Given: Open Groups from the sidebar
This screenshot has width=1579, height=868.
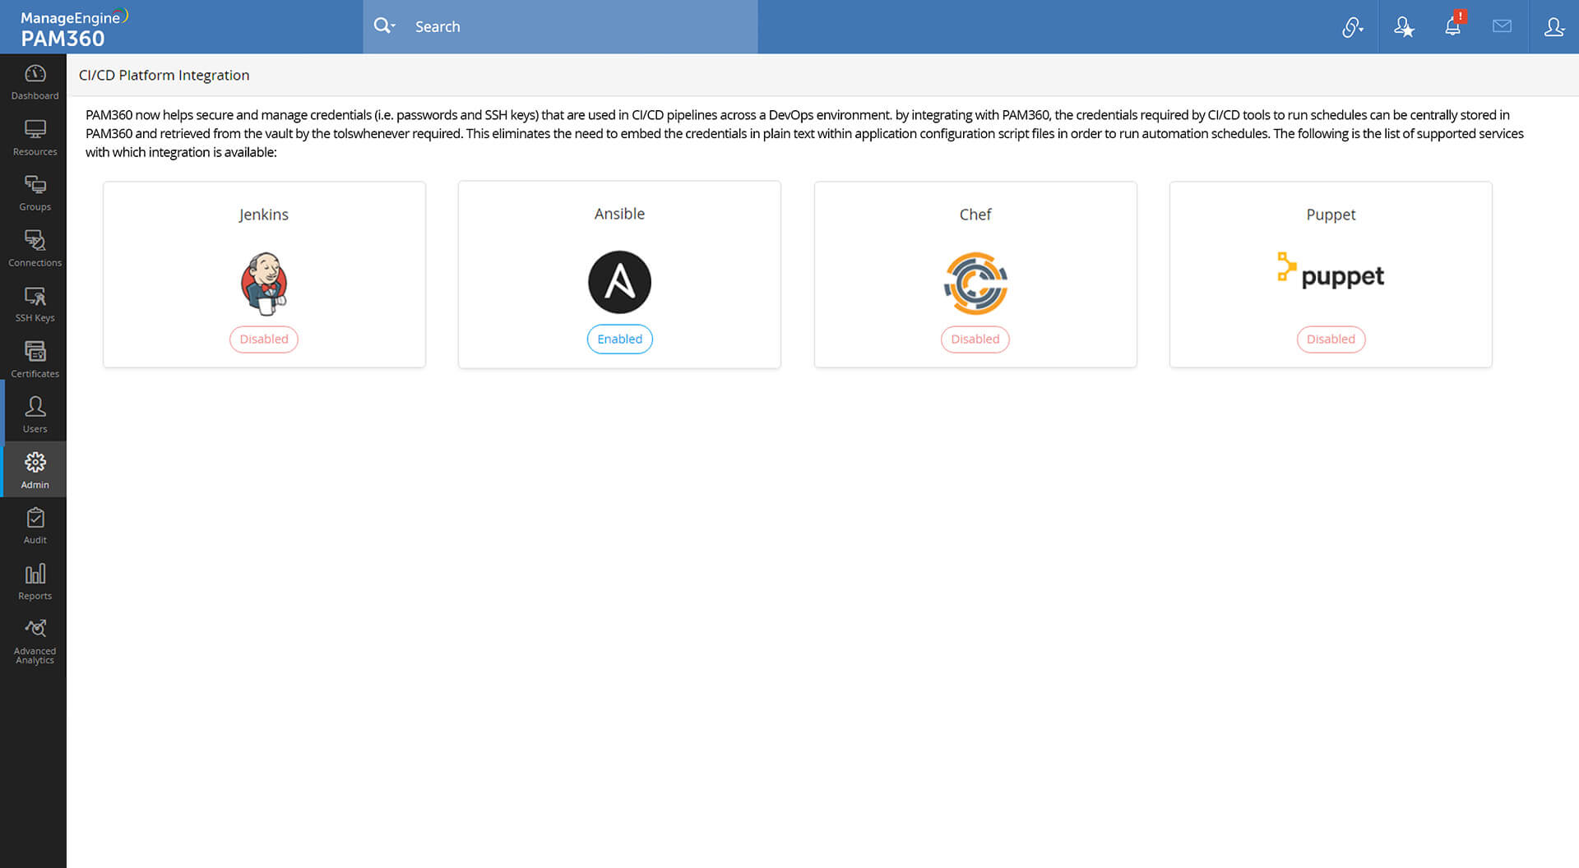Looking at the screenshot, I should click(x=35, y=193).
